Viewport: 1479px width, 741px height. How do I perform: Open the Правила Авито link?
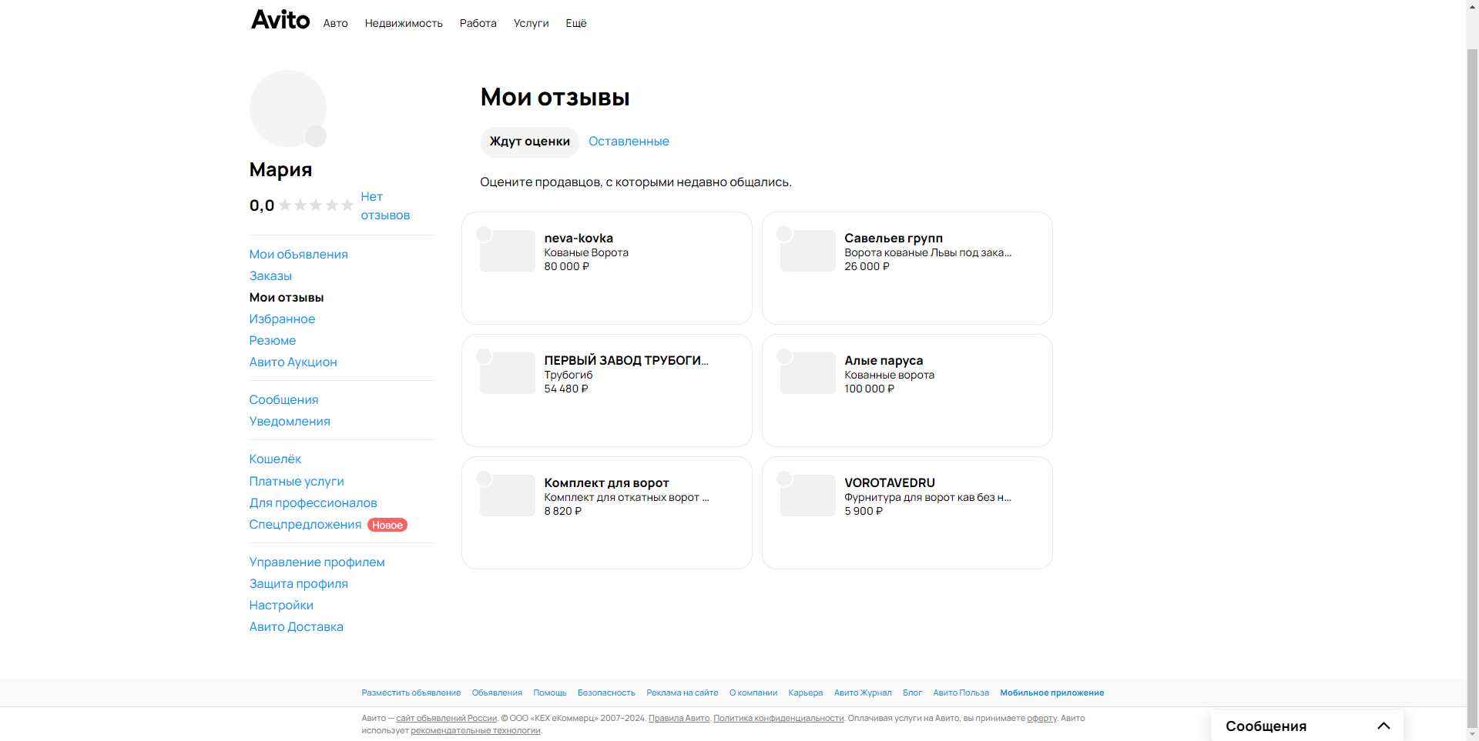coord(679,719)
